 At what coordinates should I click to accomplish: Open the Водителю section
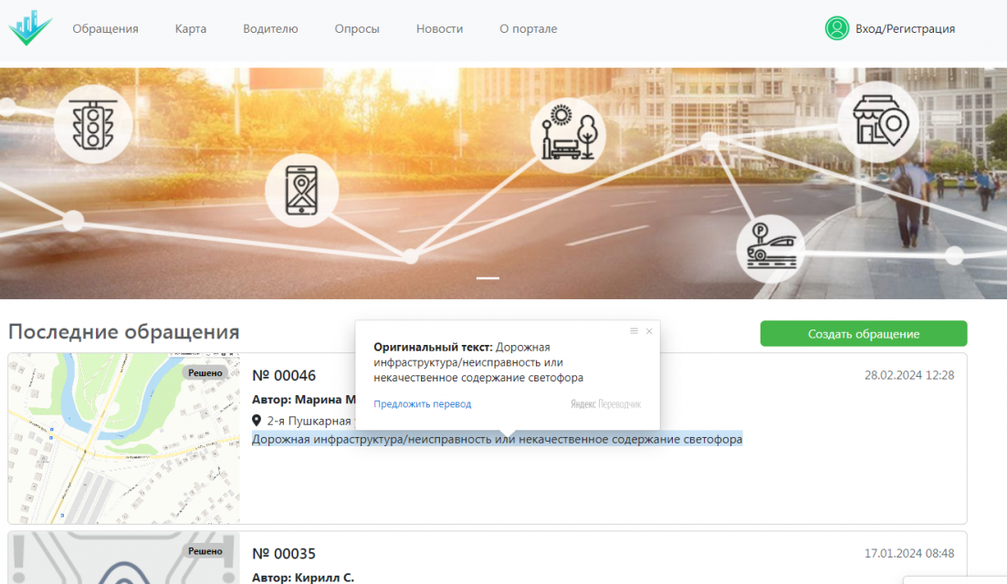pos(270,28)
